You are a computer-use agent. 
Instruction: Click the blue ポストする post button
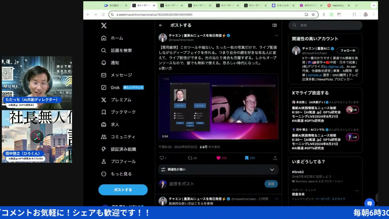pos(123,190)
